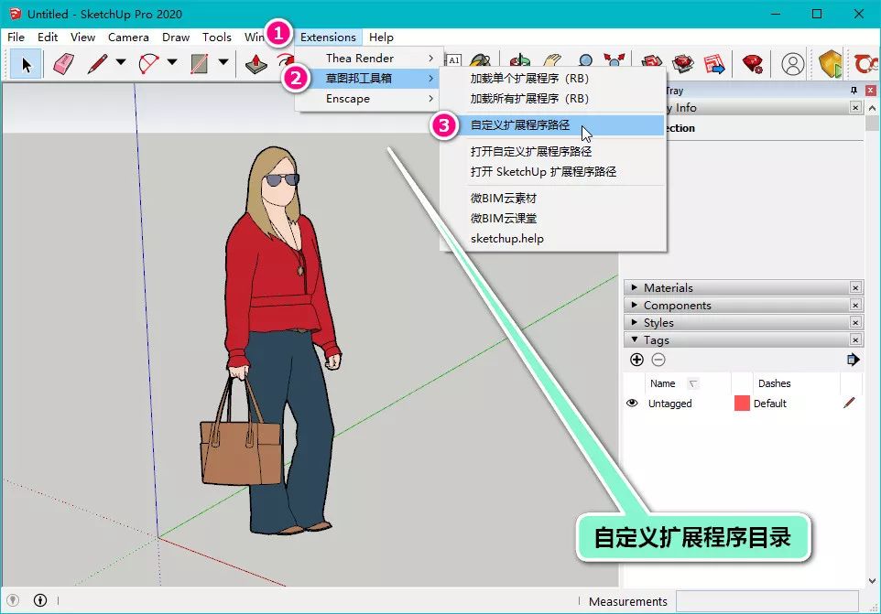
Task: Open the Extension Manager ruby-gear icon
Action: pos(753,64)
